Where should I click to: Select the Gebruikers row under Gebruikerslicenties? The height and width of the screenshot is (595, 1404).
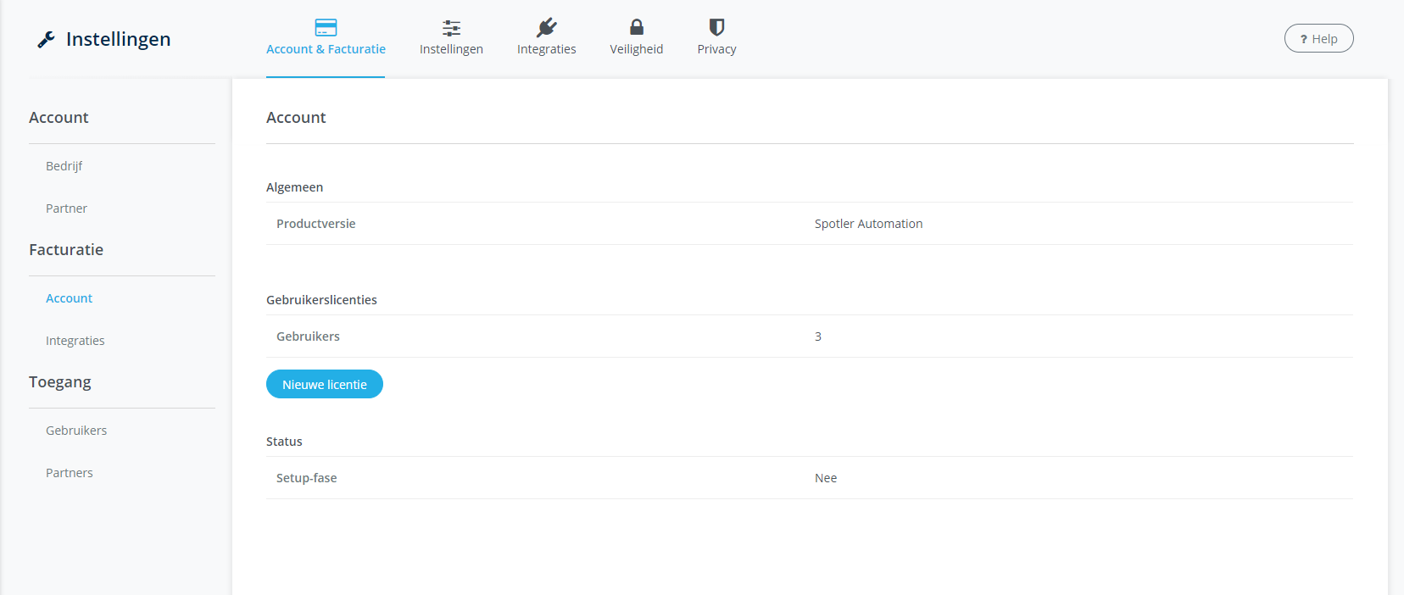tap(308, 336)
